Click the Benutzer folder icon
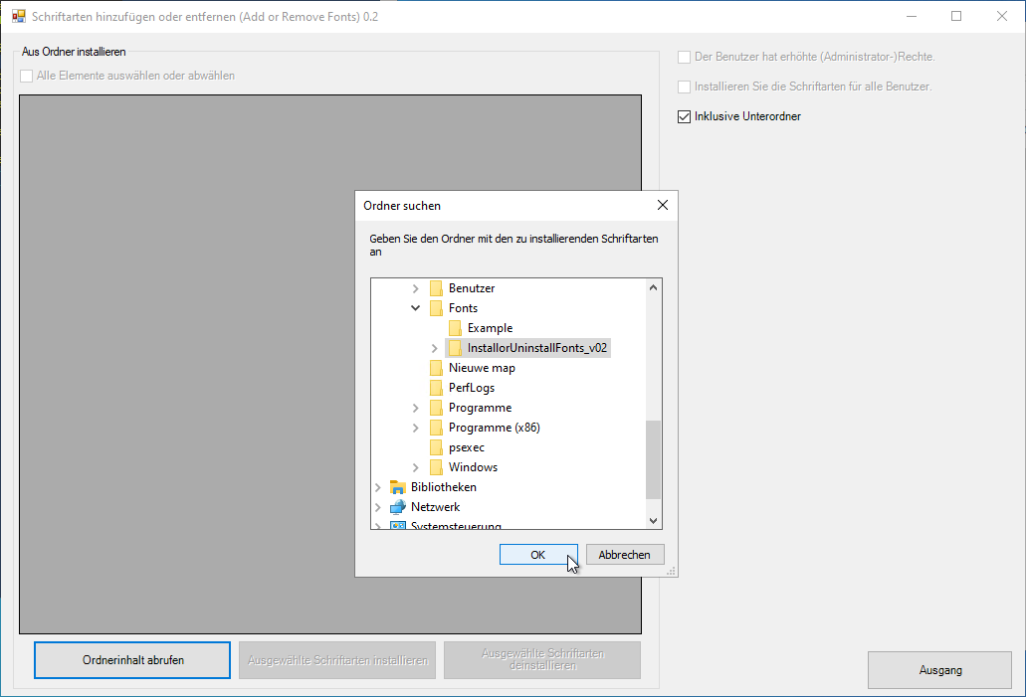Image resolution: width=1026 pixels, height=697 pixels. (x=436, y=288)
